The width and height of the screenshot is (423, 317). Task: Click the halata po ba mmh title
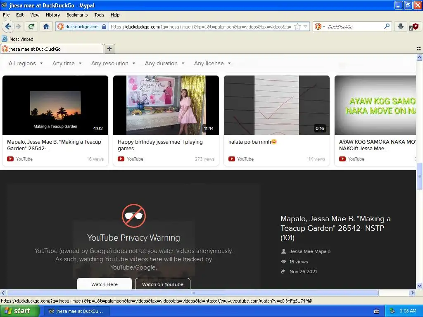coord(252,142)
